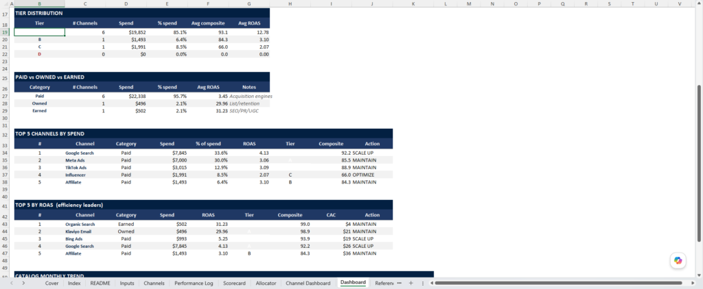
Task: Select the $36 CAC cell for Affiliate
Action: (332, 253)
